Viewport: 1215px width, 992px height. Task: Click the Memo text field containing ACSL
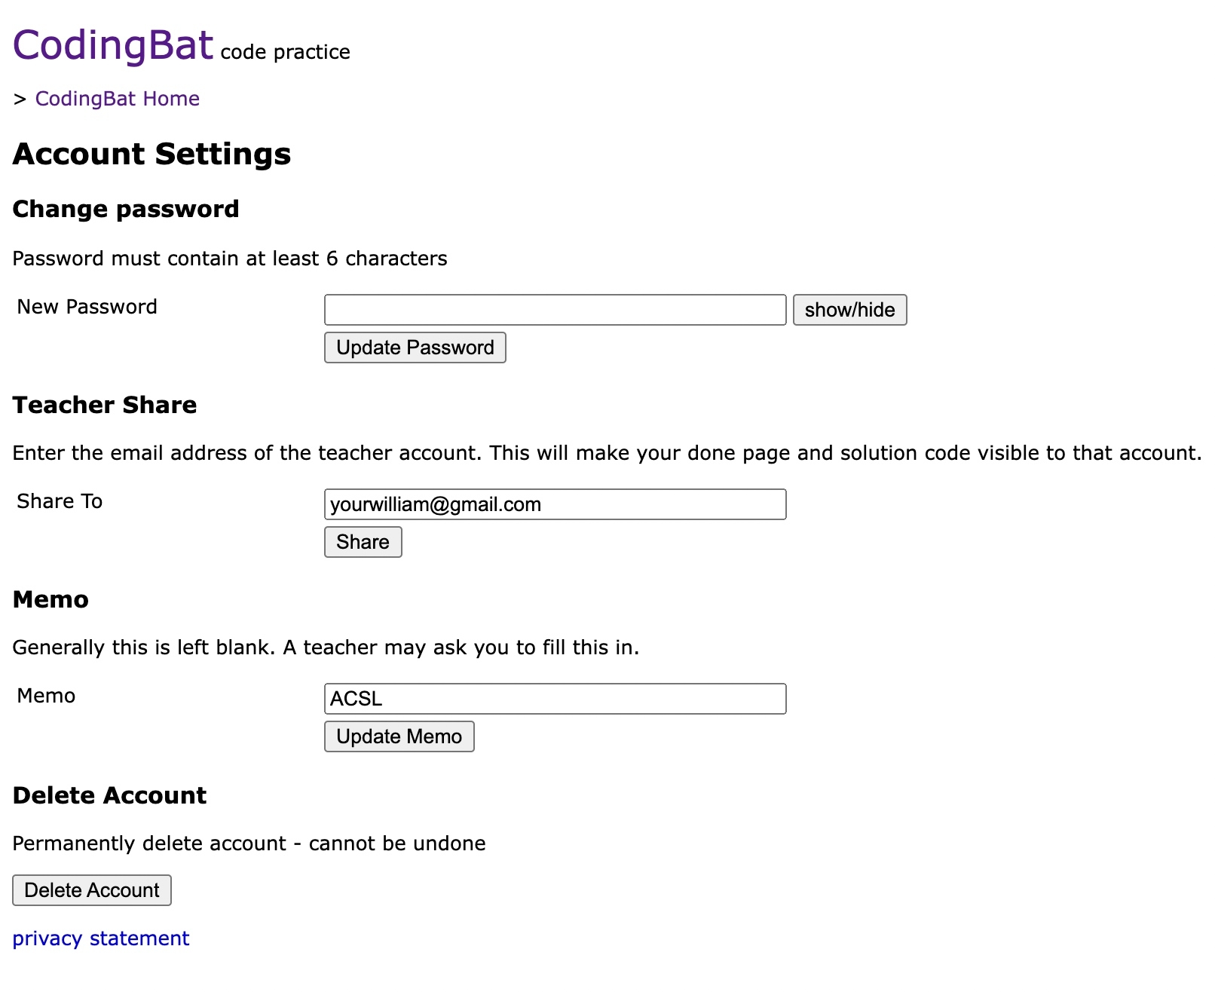tap(555, 699)
